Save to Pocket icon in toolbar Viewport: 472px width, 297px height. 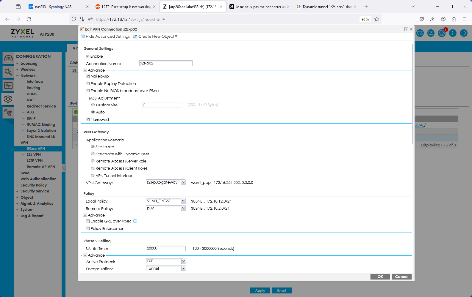tap(422, 19)
